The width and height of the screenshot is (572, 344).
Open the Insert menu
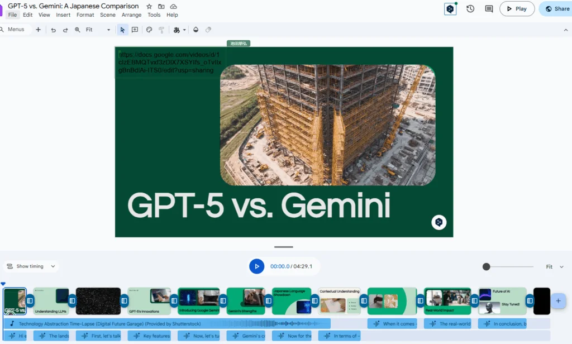(x=63, y=15)
